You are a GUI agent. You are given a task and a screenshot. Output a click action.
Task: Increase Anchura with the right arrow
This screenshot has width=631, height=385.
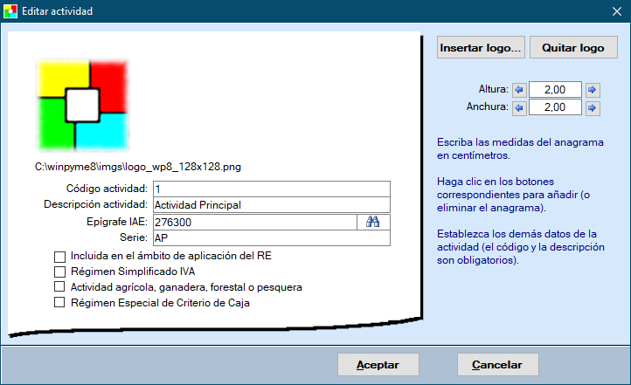593,107
